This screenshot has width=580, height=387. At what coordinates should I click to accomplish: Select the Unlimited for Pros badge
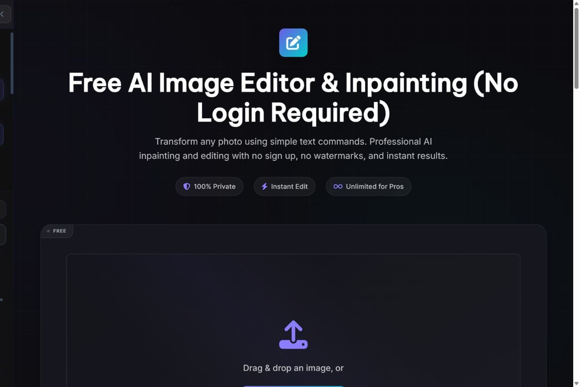[369, 186]
